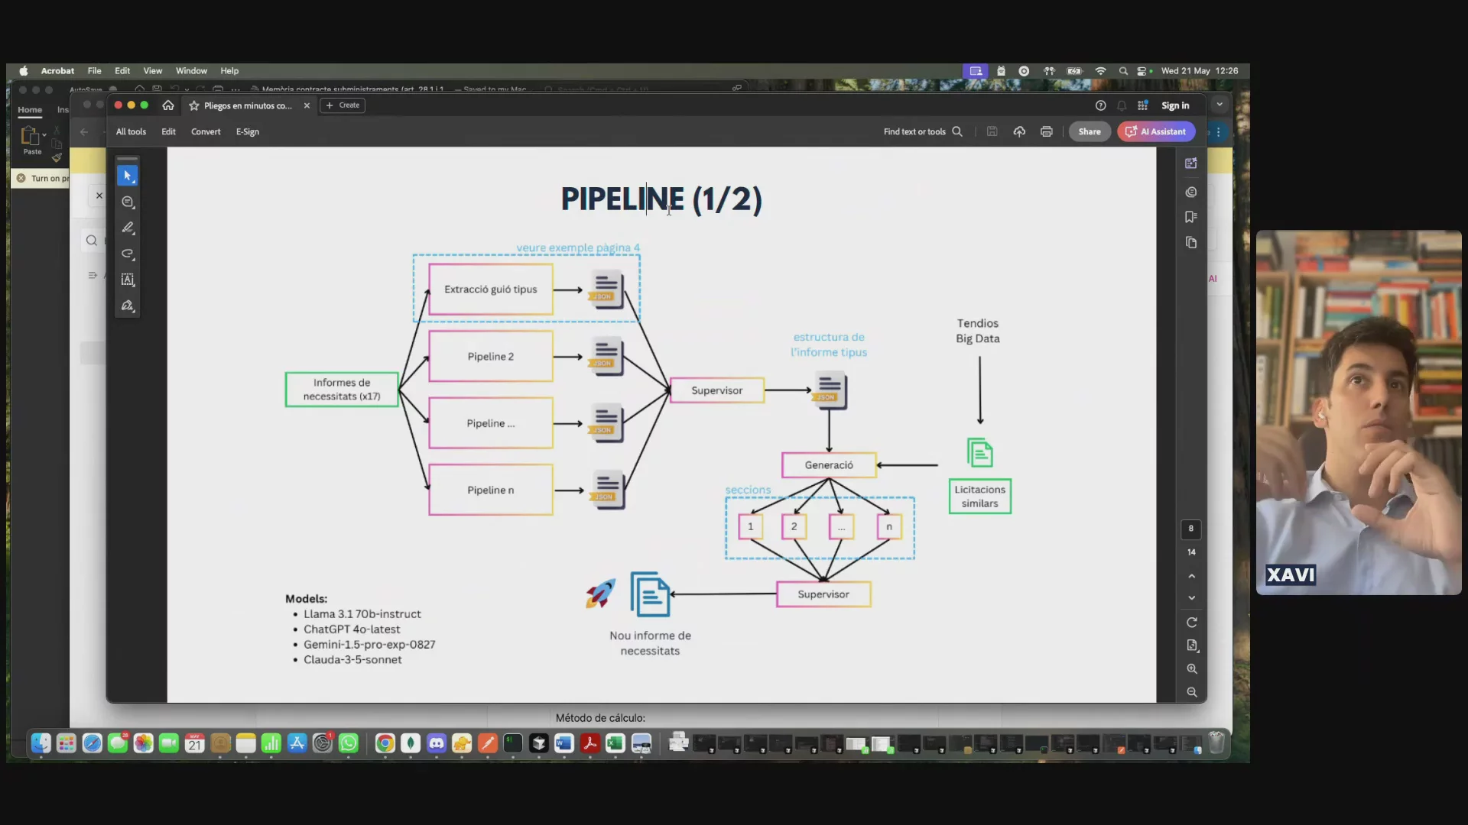Viewport: 1468px width, 825px height.
Task: Open Spotlight search in menu bar
Action: coord(1123,70)
